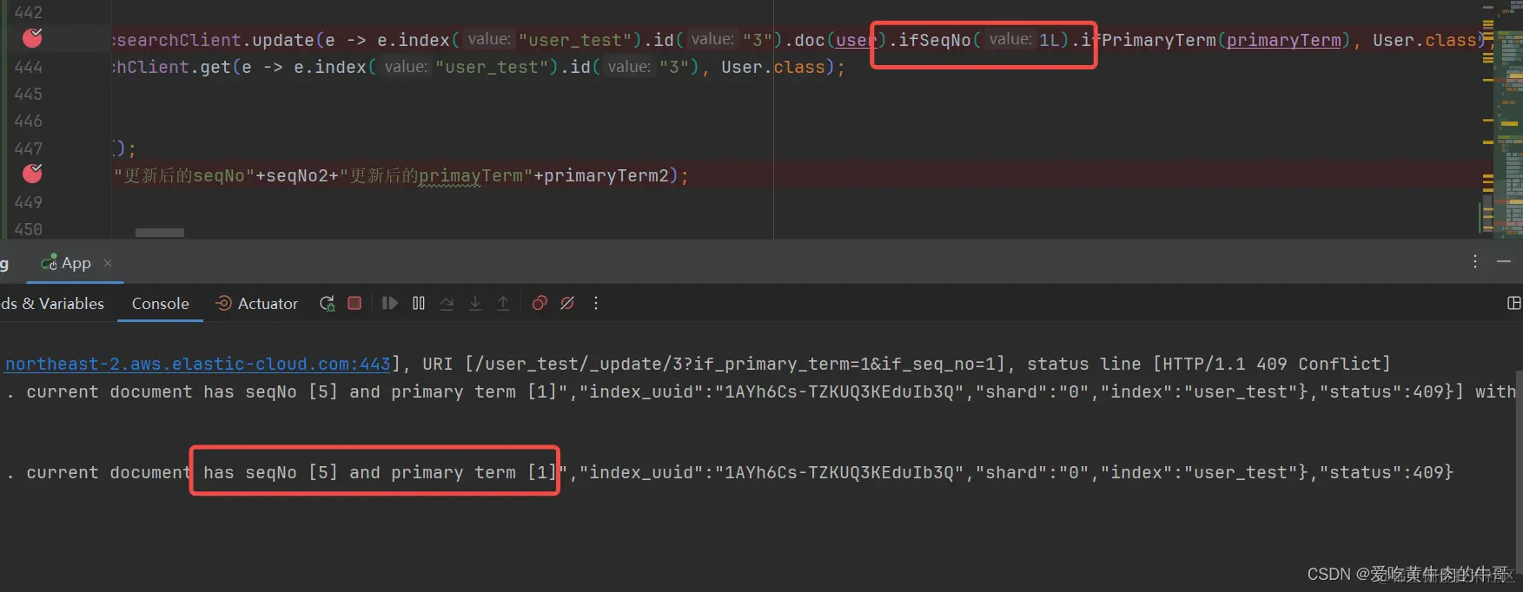This screenshot has width=1523, height=592.
Task: Open more debug toolbar actions
Action: coord(595,303)
